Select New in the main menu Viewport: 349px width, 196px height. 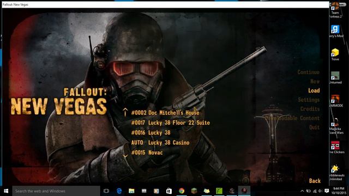(x=315, y=81)
